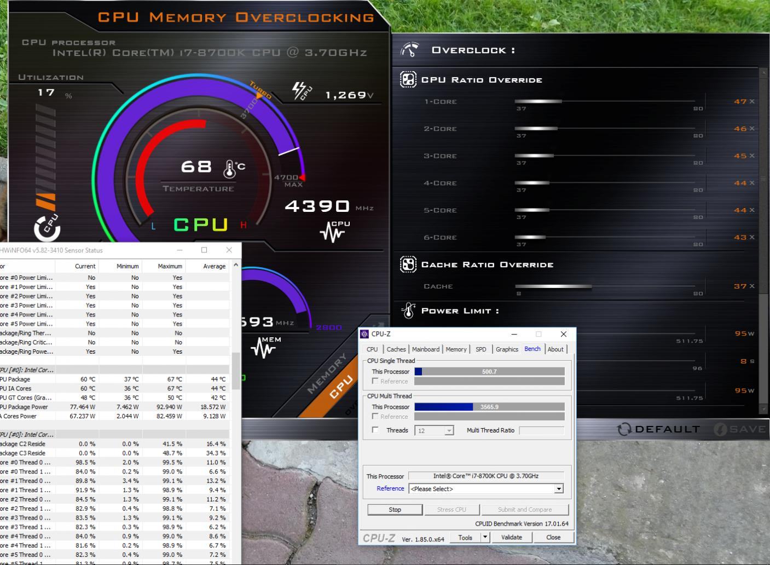Click the 3-Core ratio slider
This screenshot has height=565, width=770.
605,155
